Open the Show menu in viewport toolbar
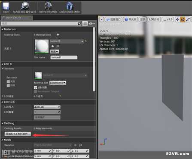Screen dimensions: 192x159 click(143, 19)
